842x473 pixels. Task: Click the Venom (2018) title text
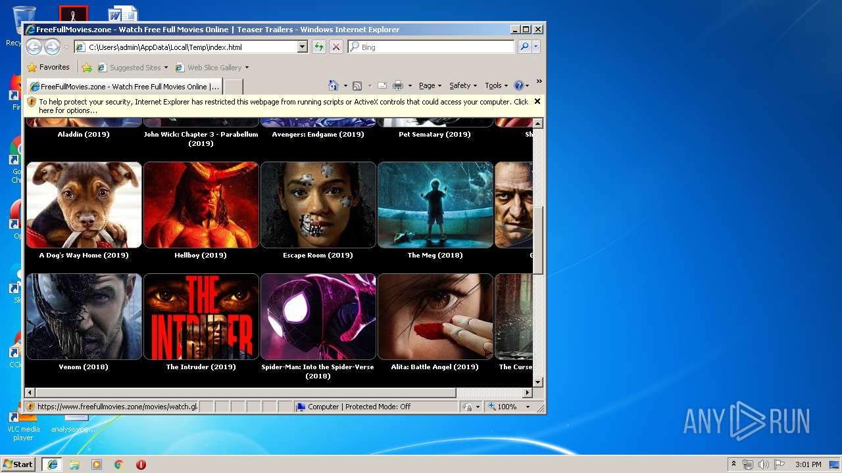84,367
